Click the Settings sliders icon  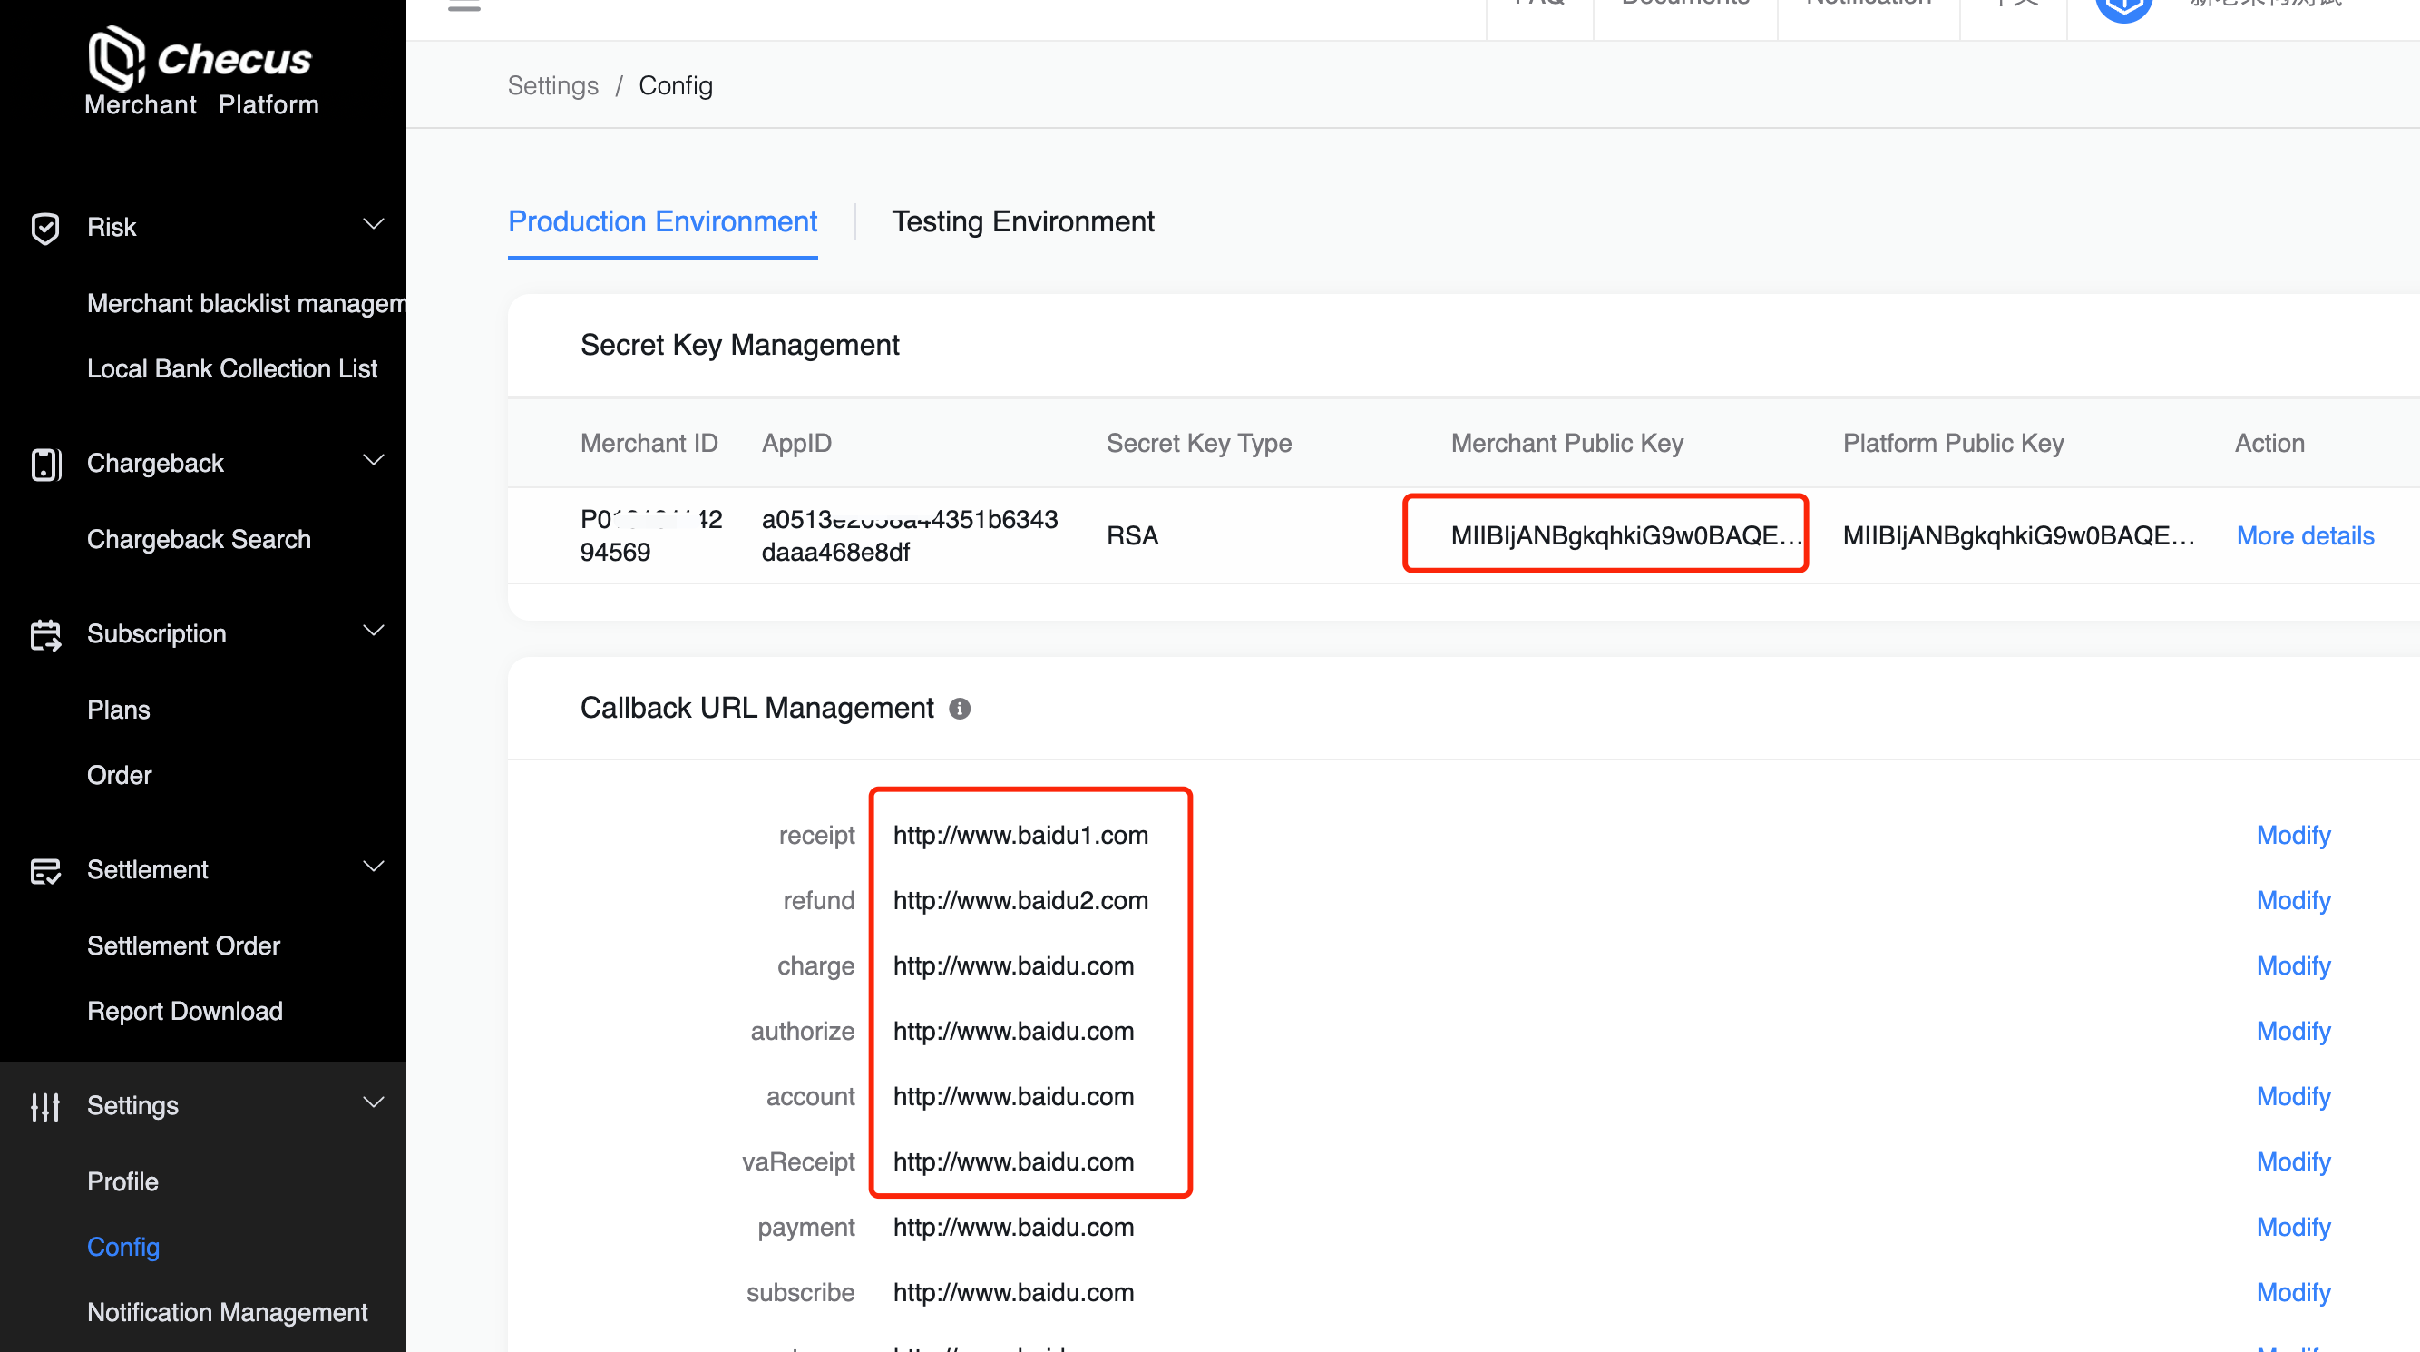pyautogui.click(x=45, y=1106)
